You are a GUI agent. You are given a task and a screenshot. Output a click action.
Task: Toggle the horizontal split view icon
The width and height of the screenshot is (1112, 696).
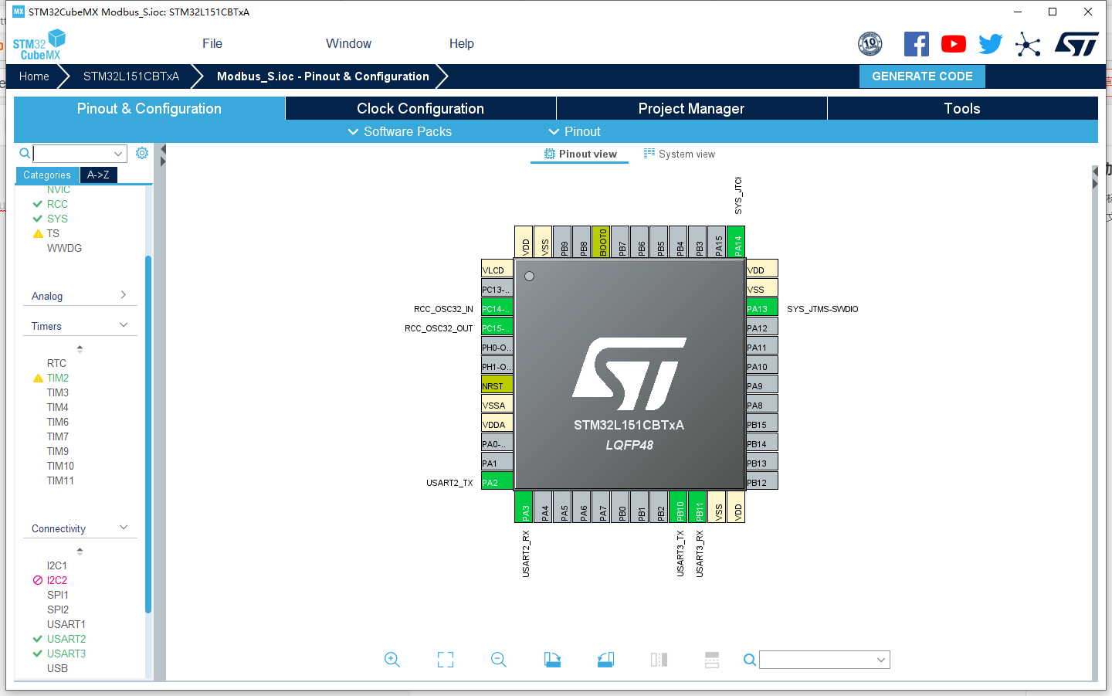click(x=712, y=660)
